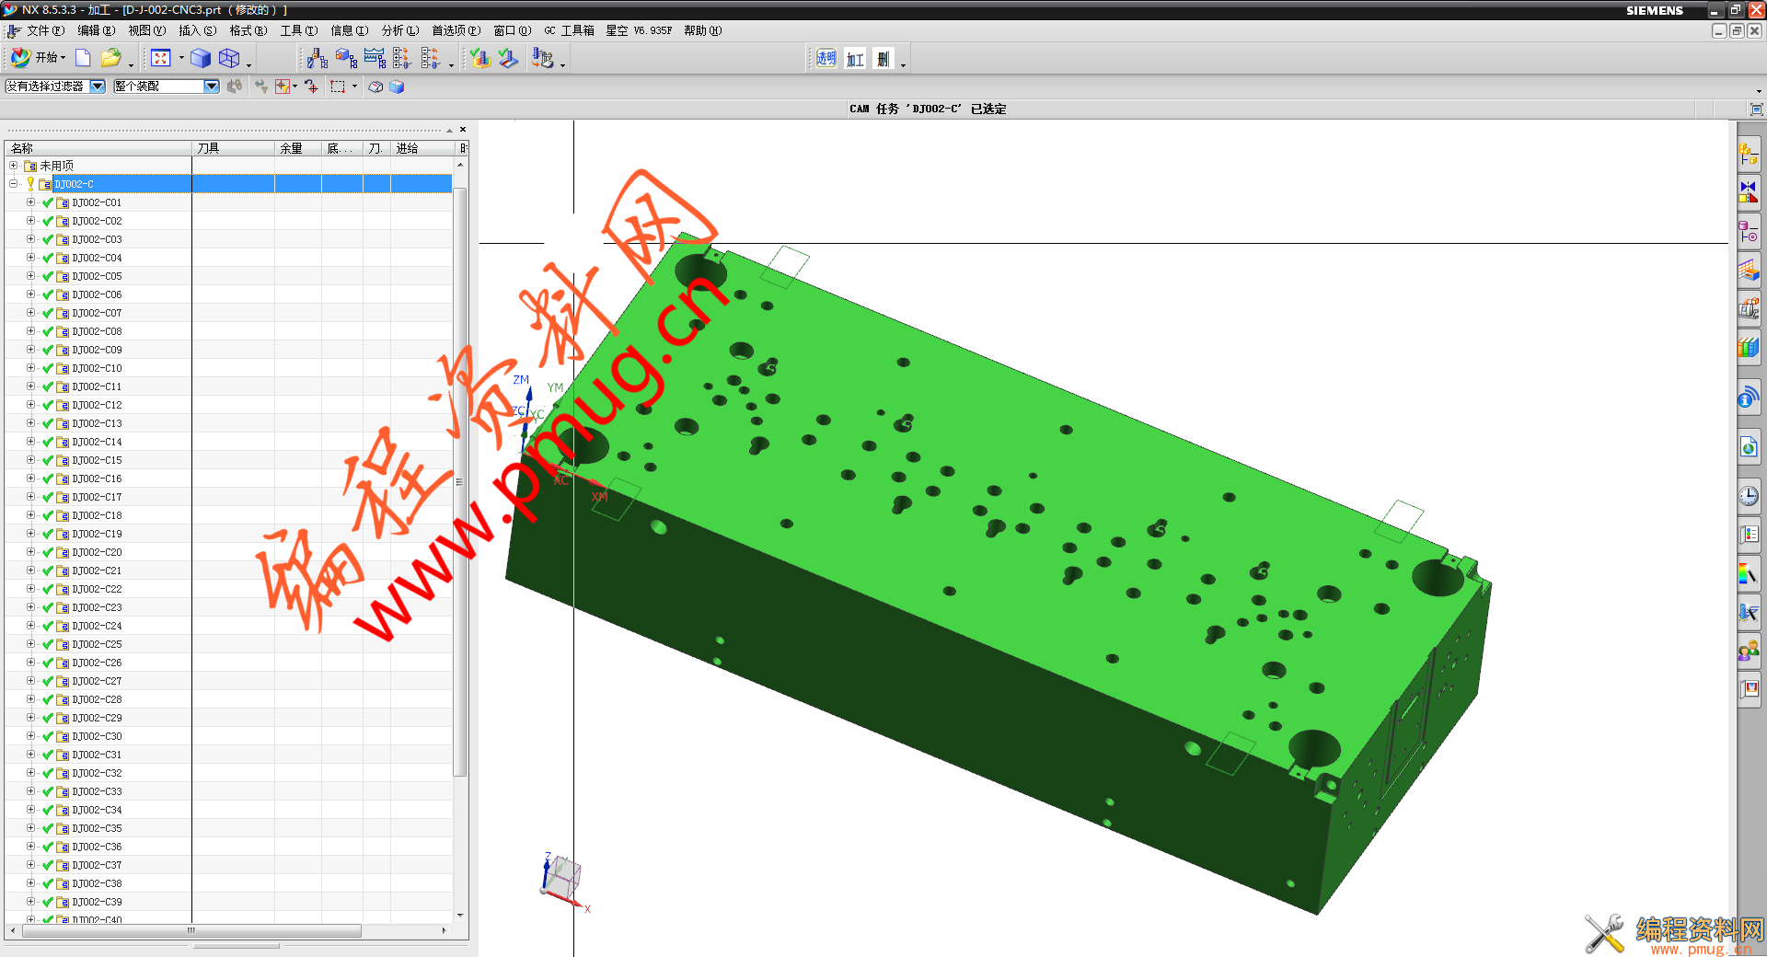
Task: Open the GC 工具箱 menu
Action: click(x=569, y=30)
